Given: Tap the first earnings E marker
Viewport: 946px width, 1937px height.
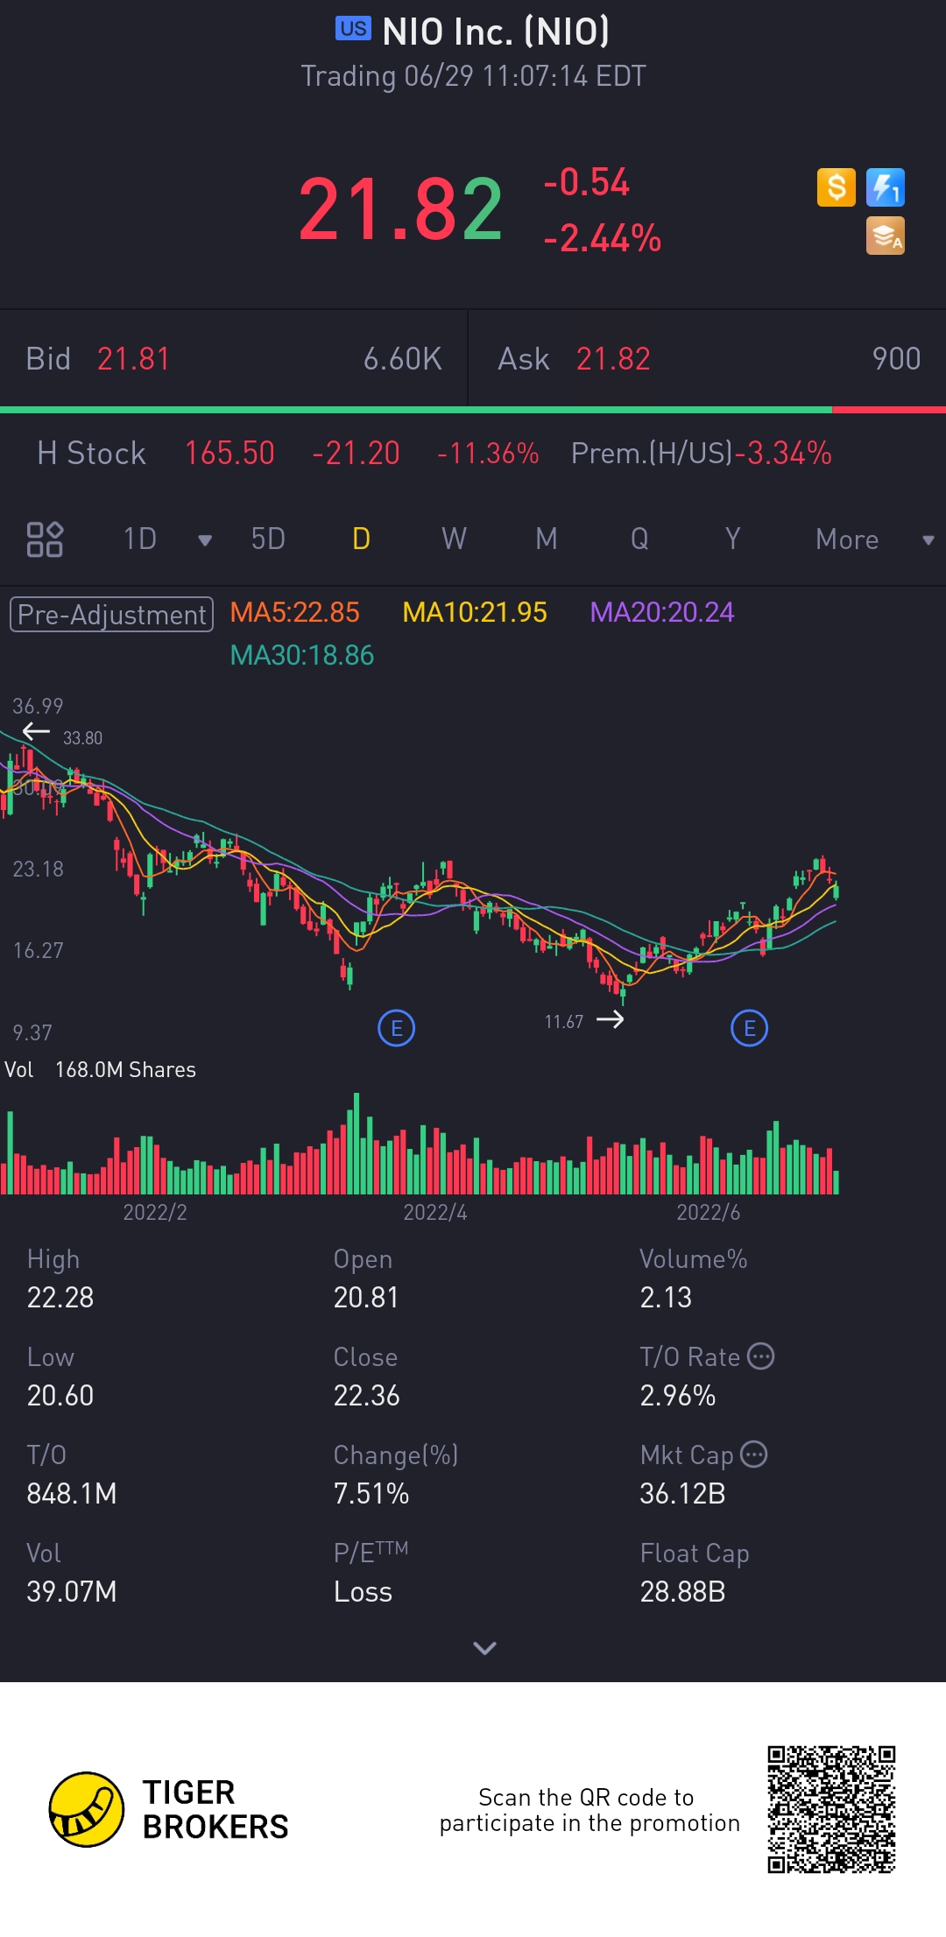Looking at the screenshot, I should point(397,1028).
